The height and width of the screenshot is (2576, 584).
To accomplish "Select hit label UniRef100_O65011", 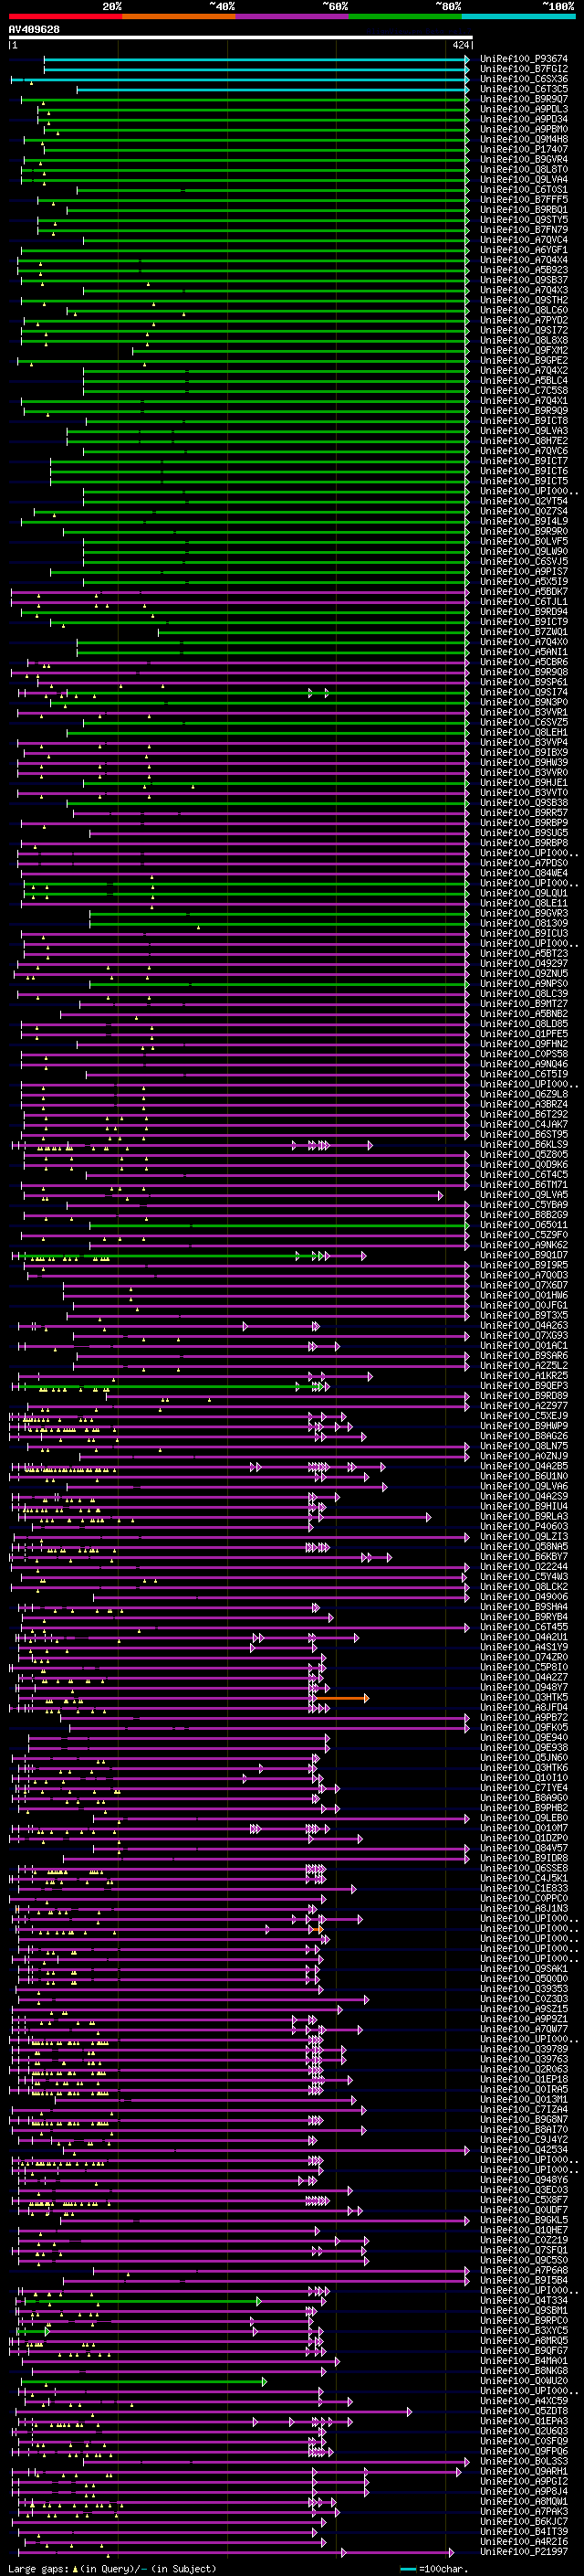I will click(x=523, y=1224).
